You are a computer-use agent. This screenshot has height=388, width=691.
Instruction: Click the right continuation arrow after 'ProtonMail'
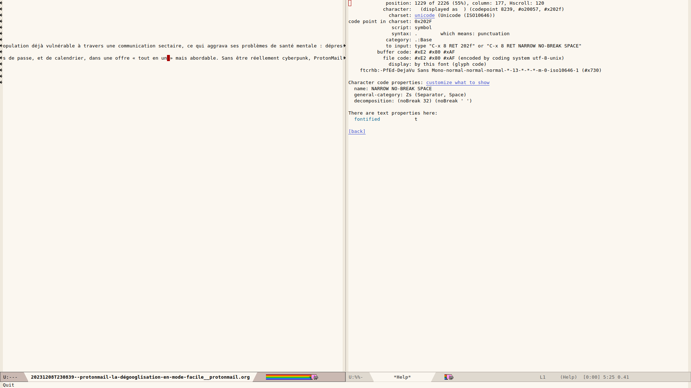(344, 58)
